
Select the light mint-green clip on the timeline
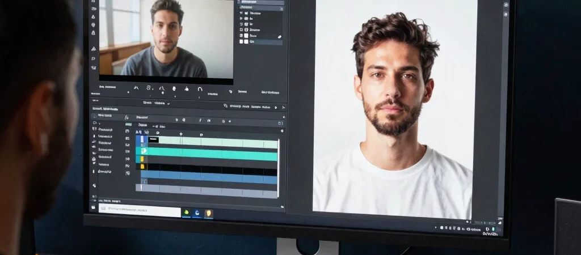tap(213, 142)
